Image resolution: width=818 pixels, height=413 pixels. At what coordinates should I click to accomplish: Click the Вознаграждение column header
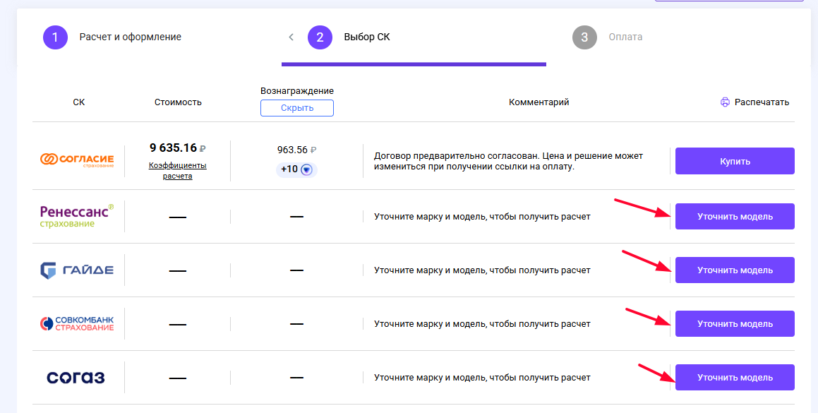click(297, 91)
